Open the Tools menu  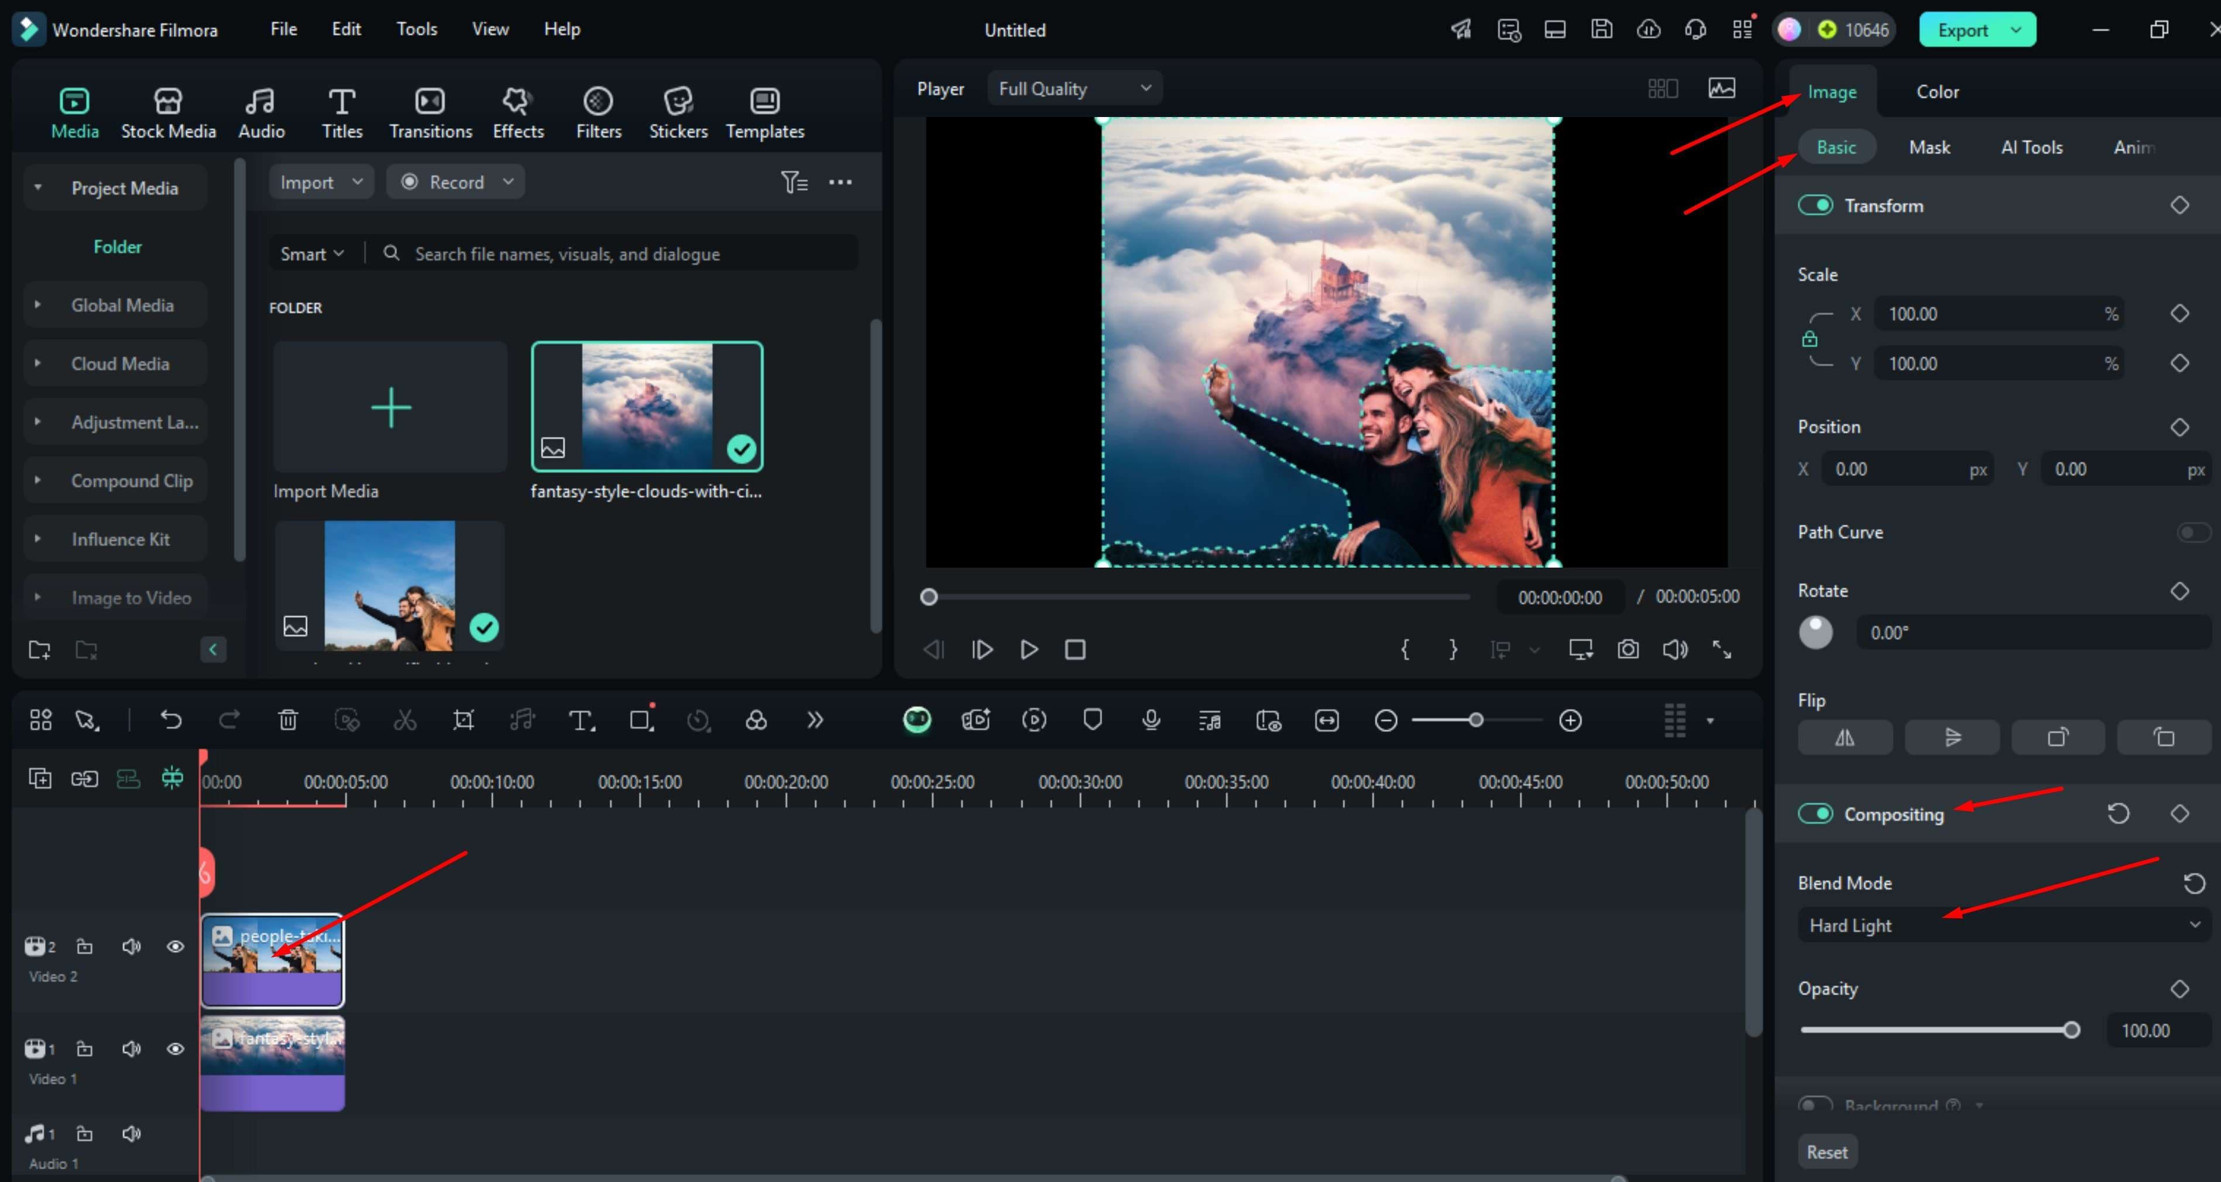coord(417,29)
